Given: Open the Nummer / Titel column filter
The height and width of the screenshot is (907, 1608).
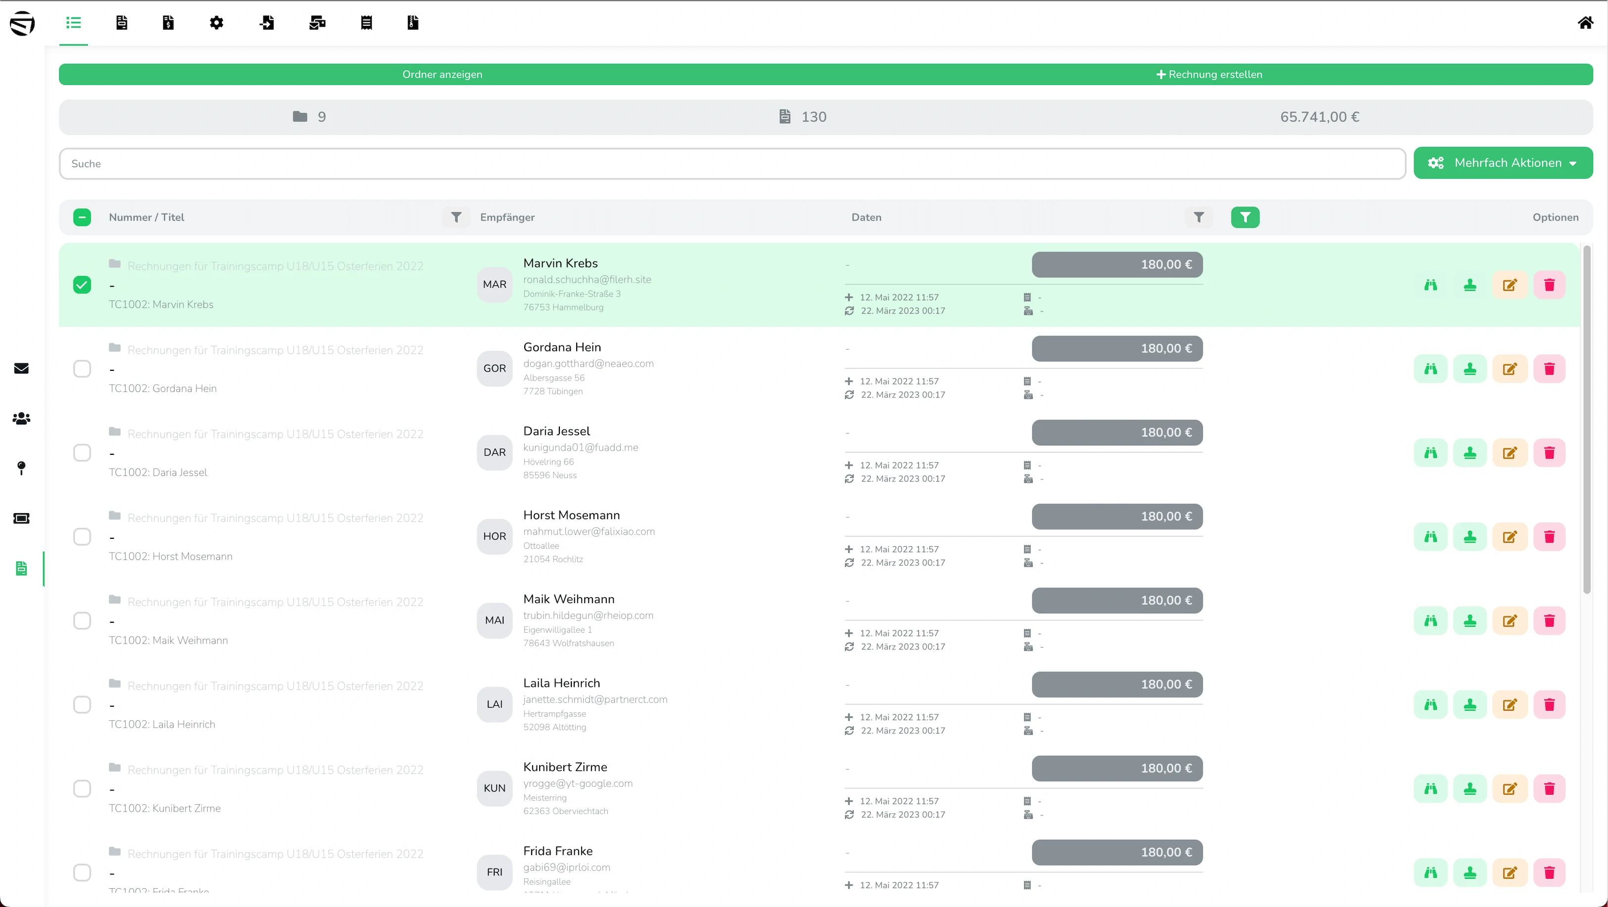Looking at the screenshot, I should click(x=456, y=217).
